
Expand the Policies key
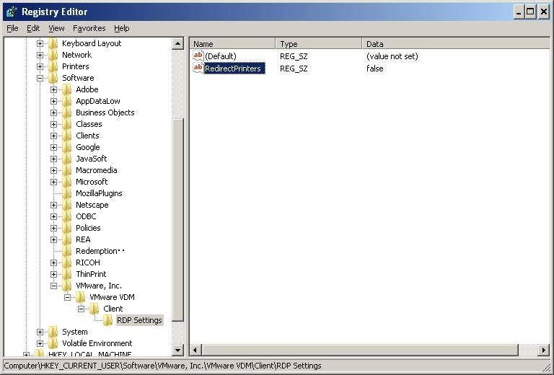click(53, 228)
